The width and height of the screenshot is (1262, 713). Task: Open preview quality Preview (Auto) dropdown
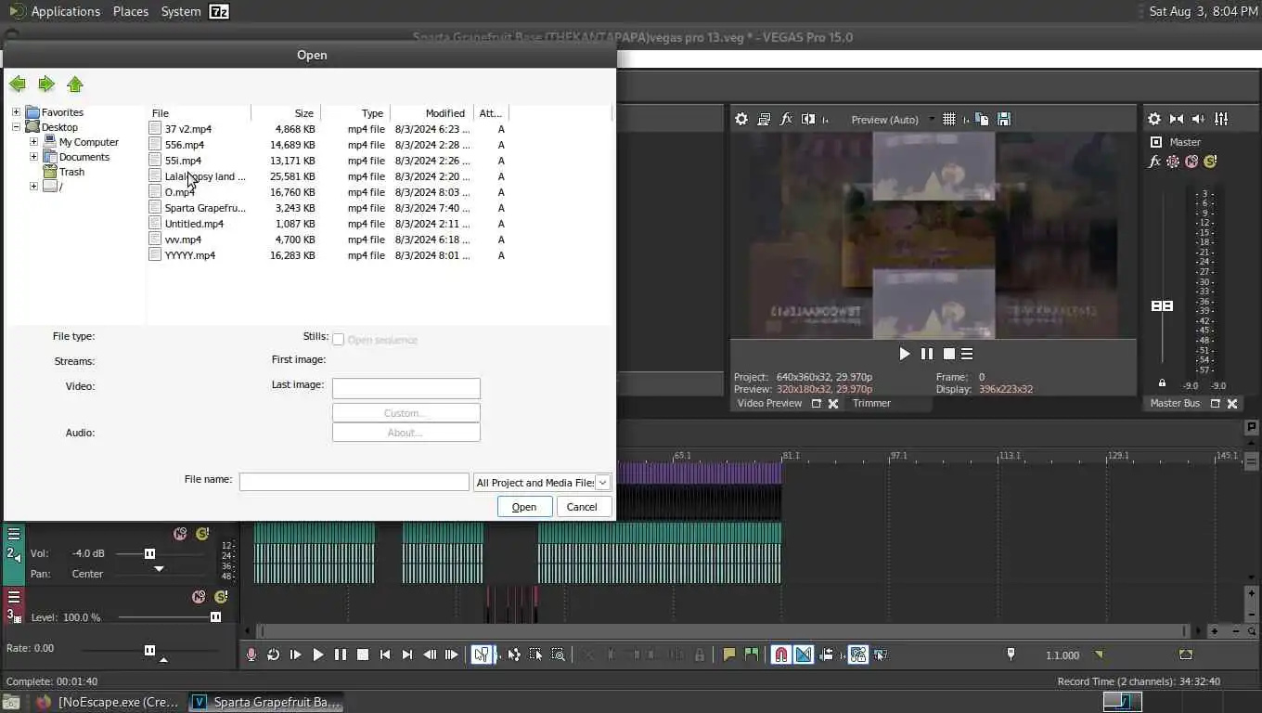click(x=893, y=120)
